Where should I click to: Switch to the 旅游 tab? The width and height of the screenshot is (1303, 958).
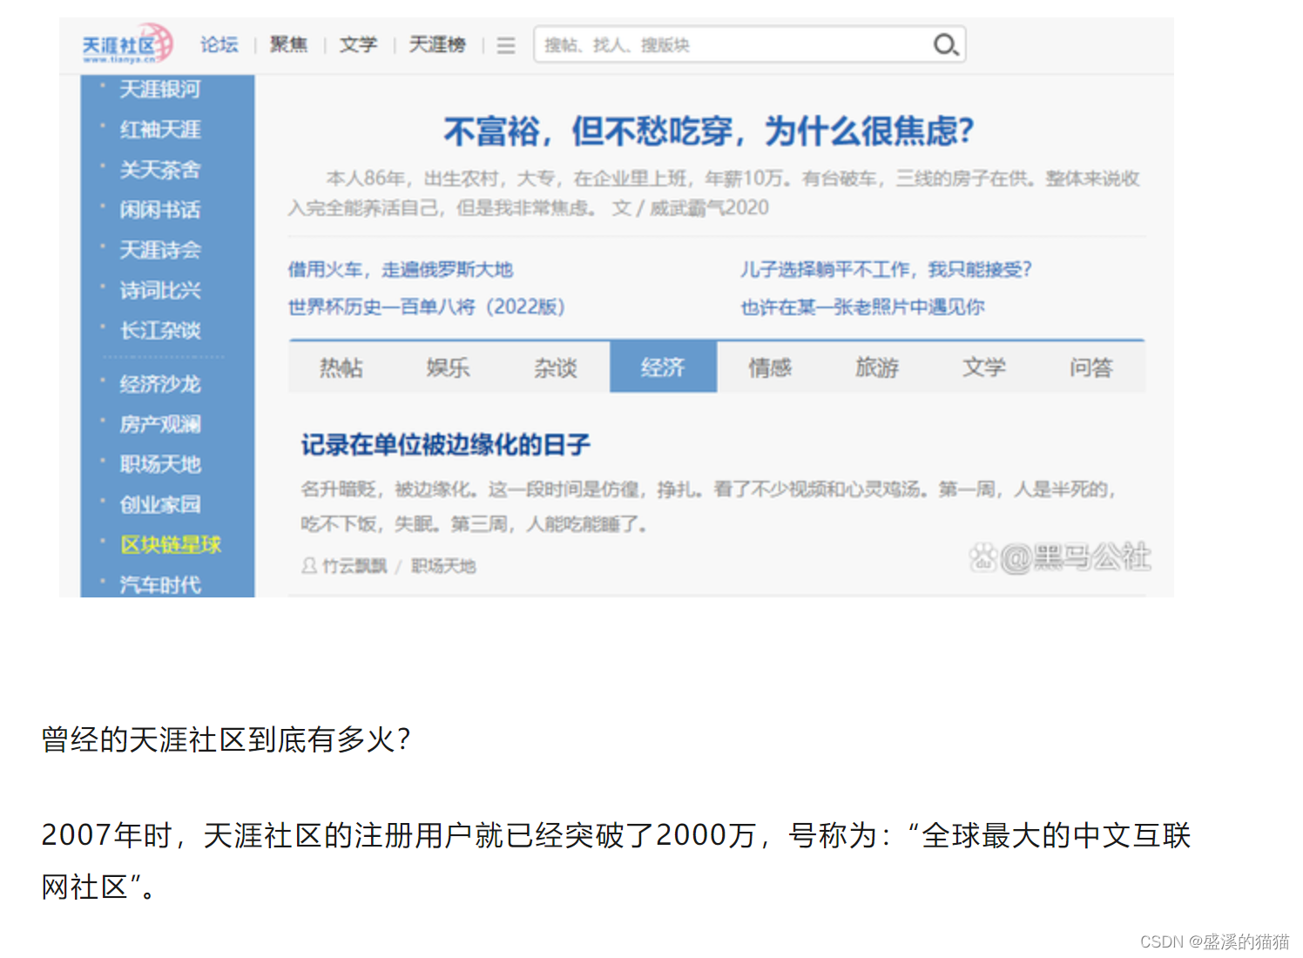coord(877,368)
